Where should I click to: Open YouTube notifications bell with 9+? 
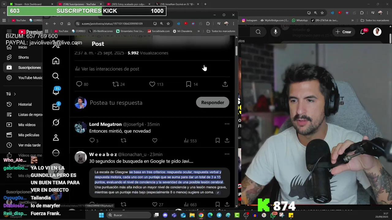[x=363, y=32]
